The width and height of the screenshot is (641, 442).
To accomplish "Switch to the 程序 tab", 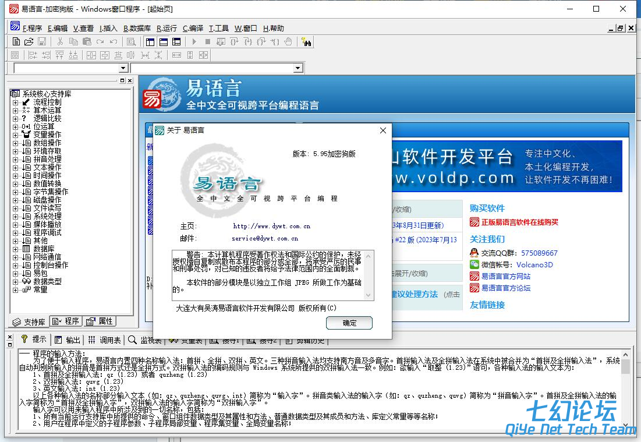I will click(x=66, y=321).
